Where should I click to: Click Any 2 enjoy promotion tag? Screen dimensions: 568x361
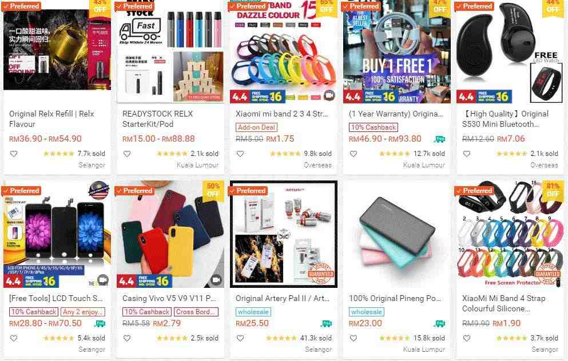pos(83,312)
